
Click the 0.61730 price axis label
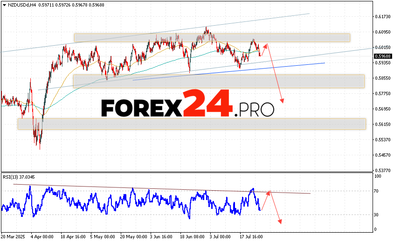click(x=382, y=17)
